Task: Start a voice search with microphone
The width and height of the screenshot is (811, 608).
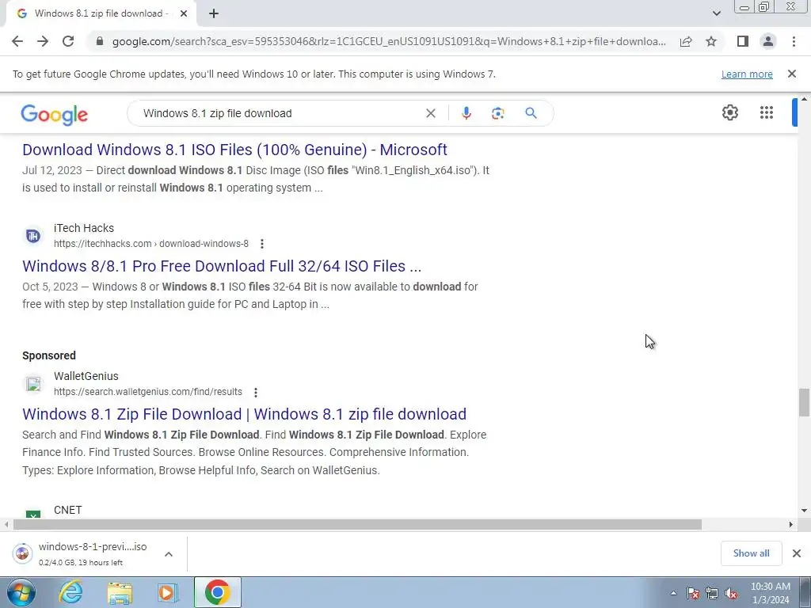Action: tap(466, 113)
